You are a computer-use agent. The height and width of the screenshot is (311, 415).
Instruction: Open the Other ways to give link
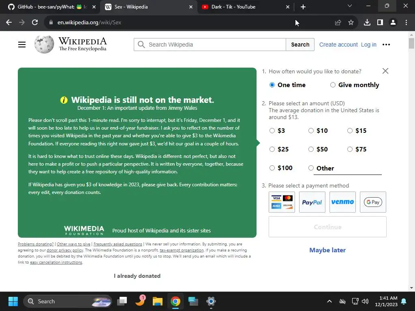tap(74, 244)
